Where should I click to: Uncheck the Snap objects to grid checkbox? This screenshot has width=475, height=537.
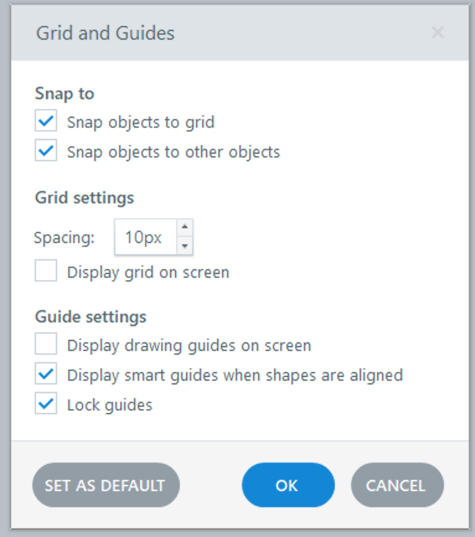point(46,122)
